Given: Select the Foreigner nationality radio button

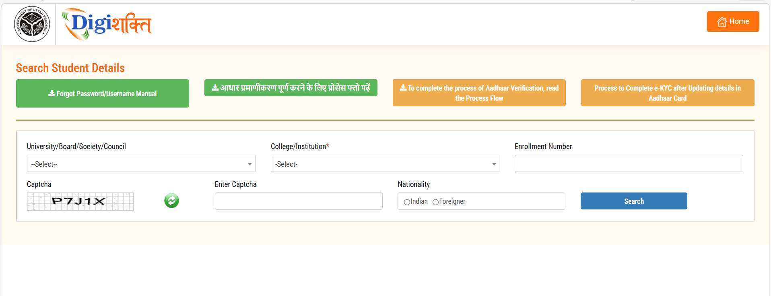Looking at the screenshot, I should pyautogui.click(x=435, y=202).
